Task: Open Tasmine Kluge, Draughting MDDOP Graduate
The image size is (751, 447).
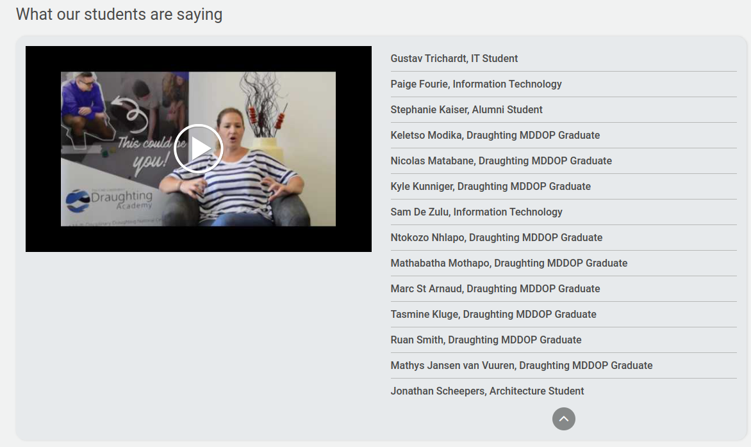Action: click(x=493, y=315)
